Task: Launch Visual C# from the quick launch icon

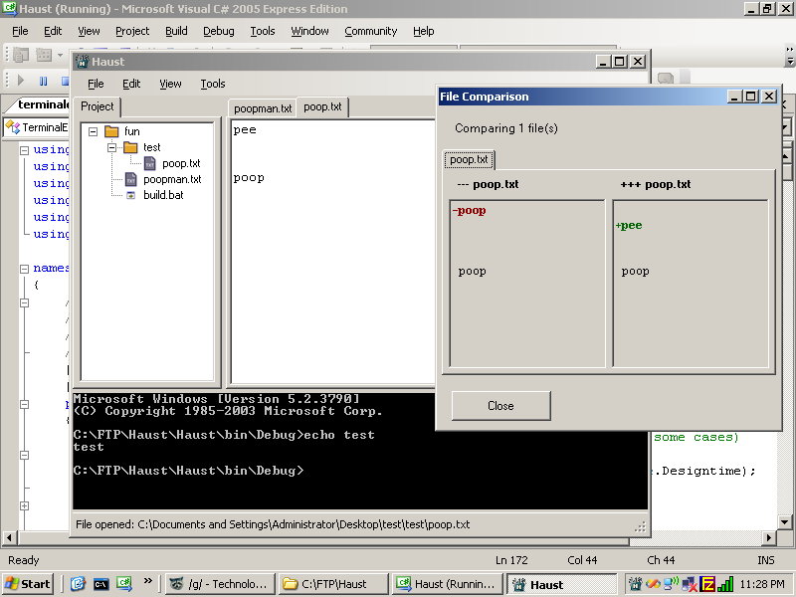Action: [x=124, y=584]
